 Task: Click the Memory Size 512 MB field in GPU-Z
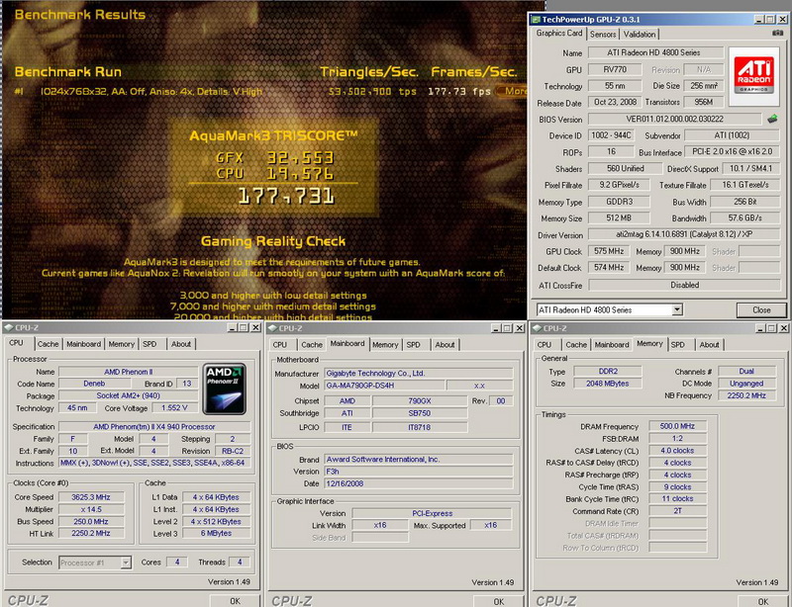point(618,217)
